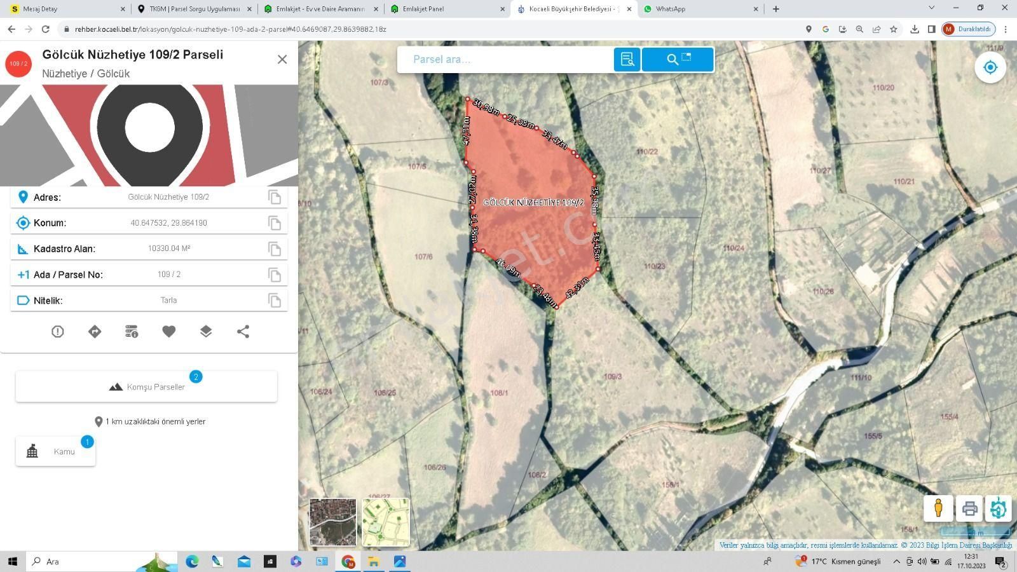Open File Explorer from the taskbar

374,561
